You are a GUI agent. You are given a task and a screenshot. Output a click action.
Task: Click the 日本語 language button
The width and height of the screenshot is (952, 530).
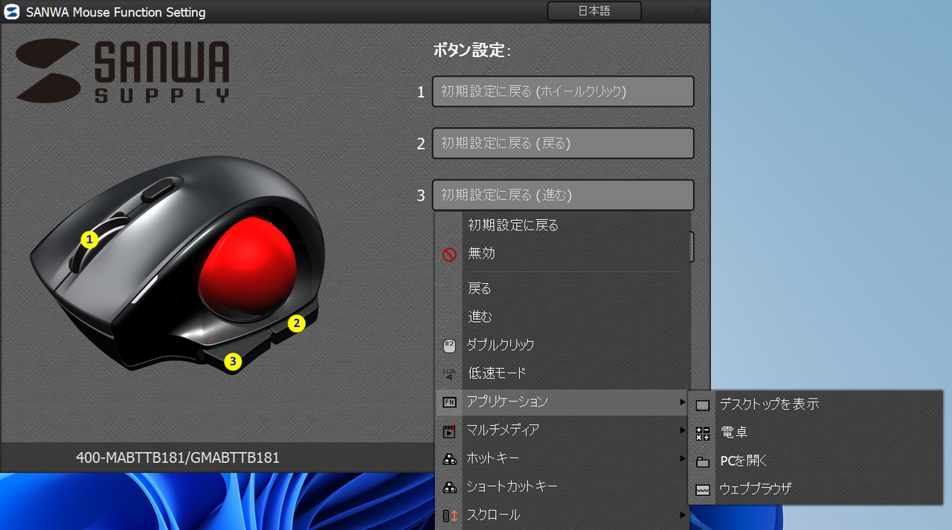point(594,11)
